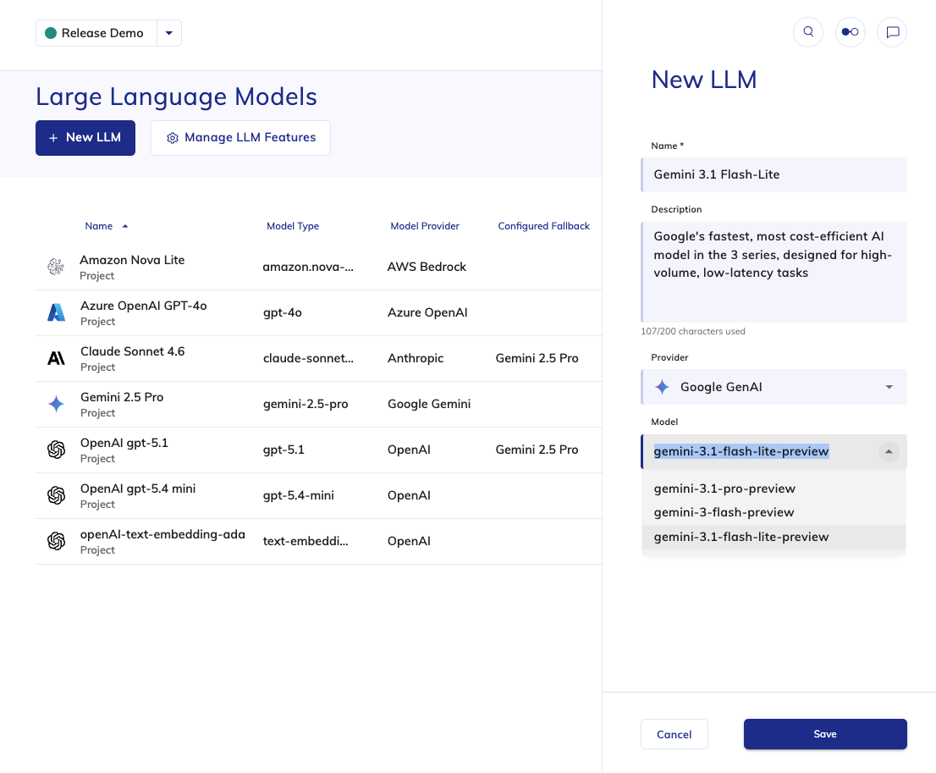Select the Release Demo project button
Image resolution: width=936 pixels, height=773 pixels.
click(96, 33)
